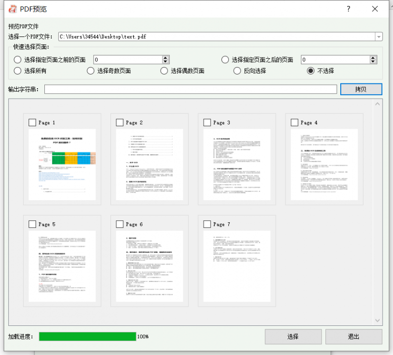Click the 选择 button at bottom
This screenshot has width=393, height=355.
click(293, 337)
